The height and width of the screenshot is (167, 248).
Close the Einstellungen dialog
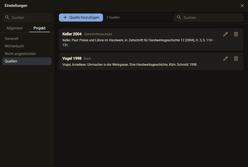click(242, 6)
